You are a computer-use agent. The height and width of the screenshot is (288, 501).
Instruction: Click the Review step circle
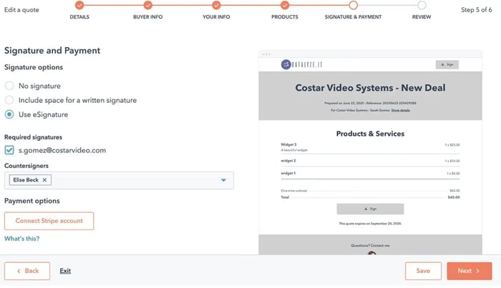tap(422, 5)
